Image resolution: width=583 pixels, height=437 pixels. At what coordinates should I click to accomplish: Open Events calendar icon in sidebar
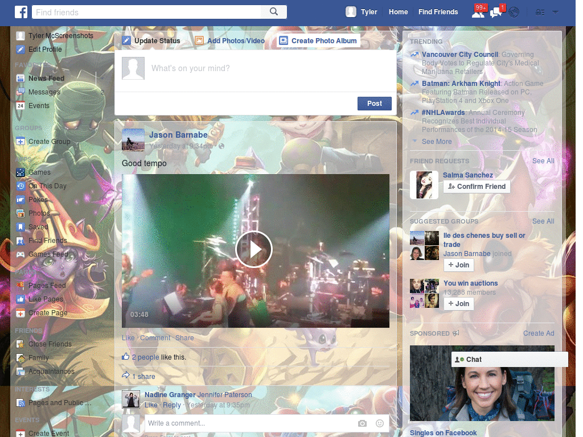20,105
